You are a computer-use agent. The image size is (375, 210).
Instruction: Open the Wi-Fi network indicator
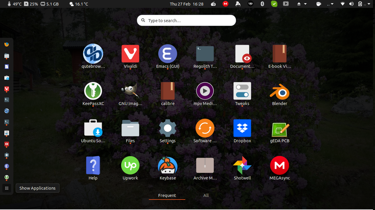343,4
